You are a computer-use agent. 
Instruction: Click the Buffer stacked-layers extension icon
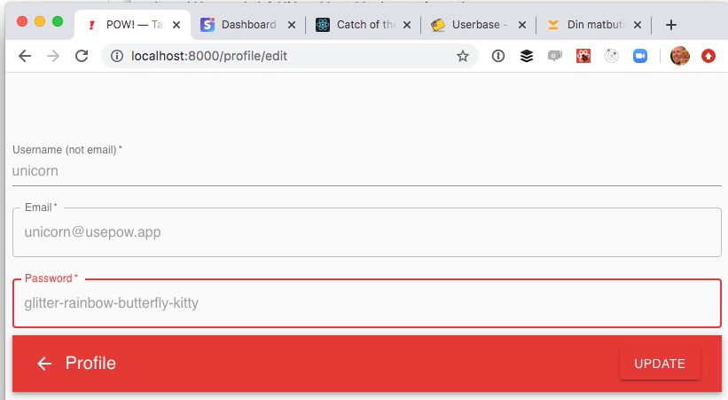point(527,56)
